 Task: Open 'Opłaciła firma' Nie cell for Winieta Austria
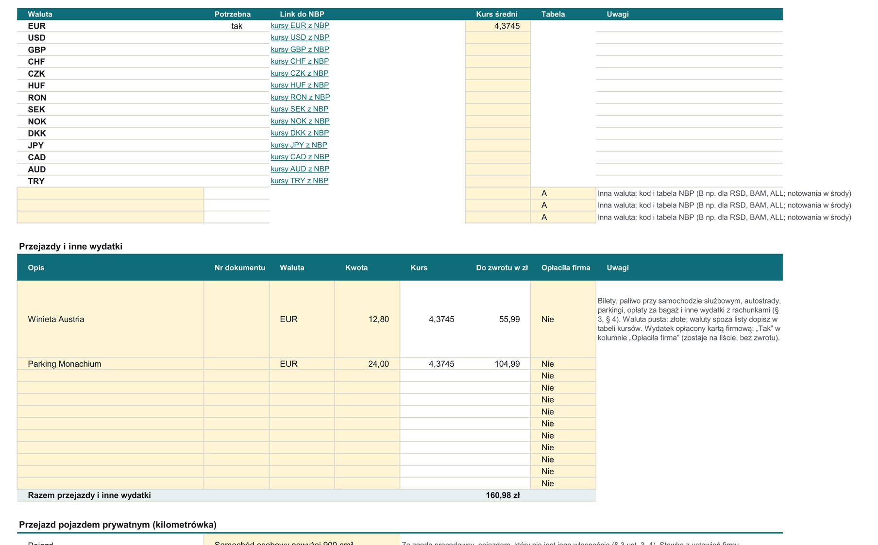click(x=563, y=319)
